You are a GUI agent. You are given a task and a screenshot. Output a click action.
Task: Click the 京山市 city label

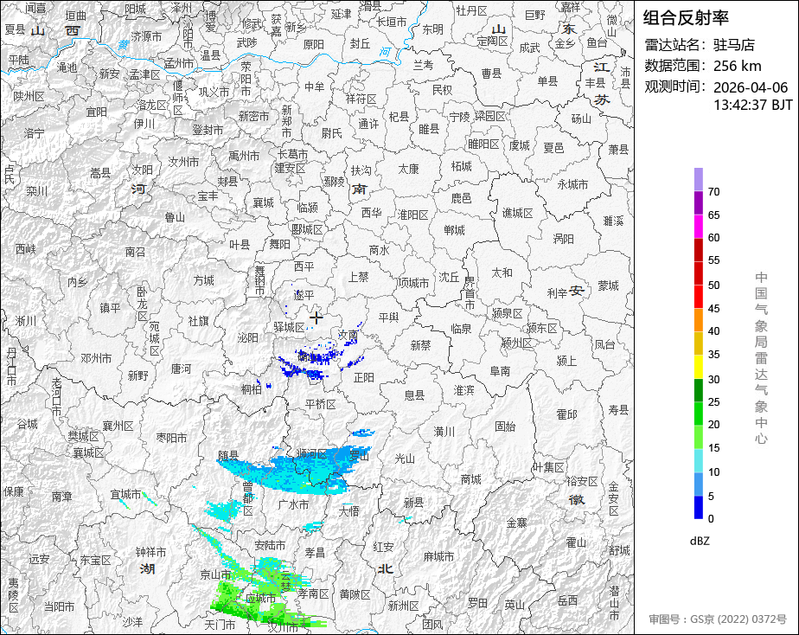215,574
